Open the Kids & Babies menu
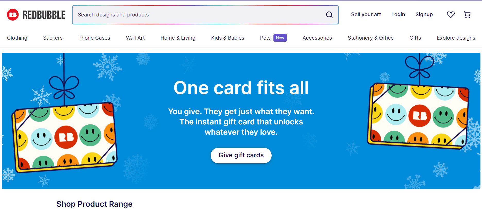The image size is (482, 209). (228, 38)
